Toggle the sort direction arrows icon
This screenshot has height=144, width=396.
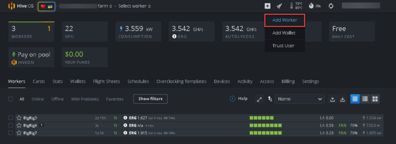[x=270, y=99]
